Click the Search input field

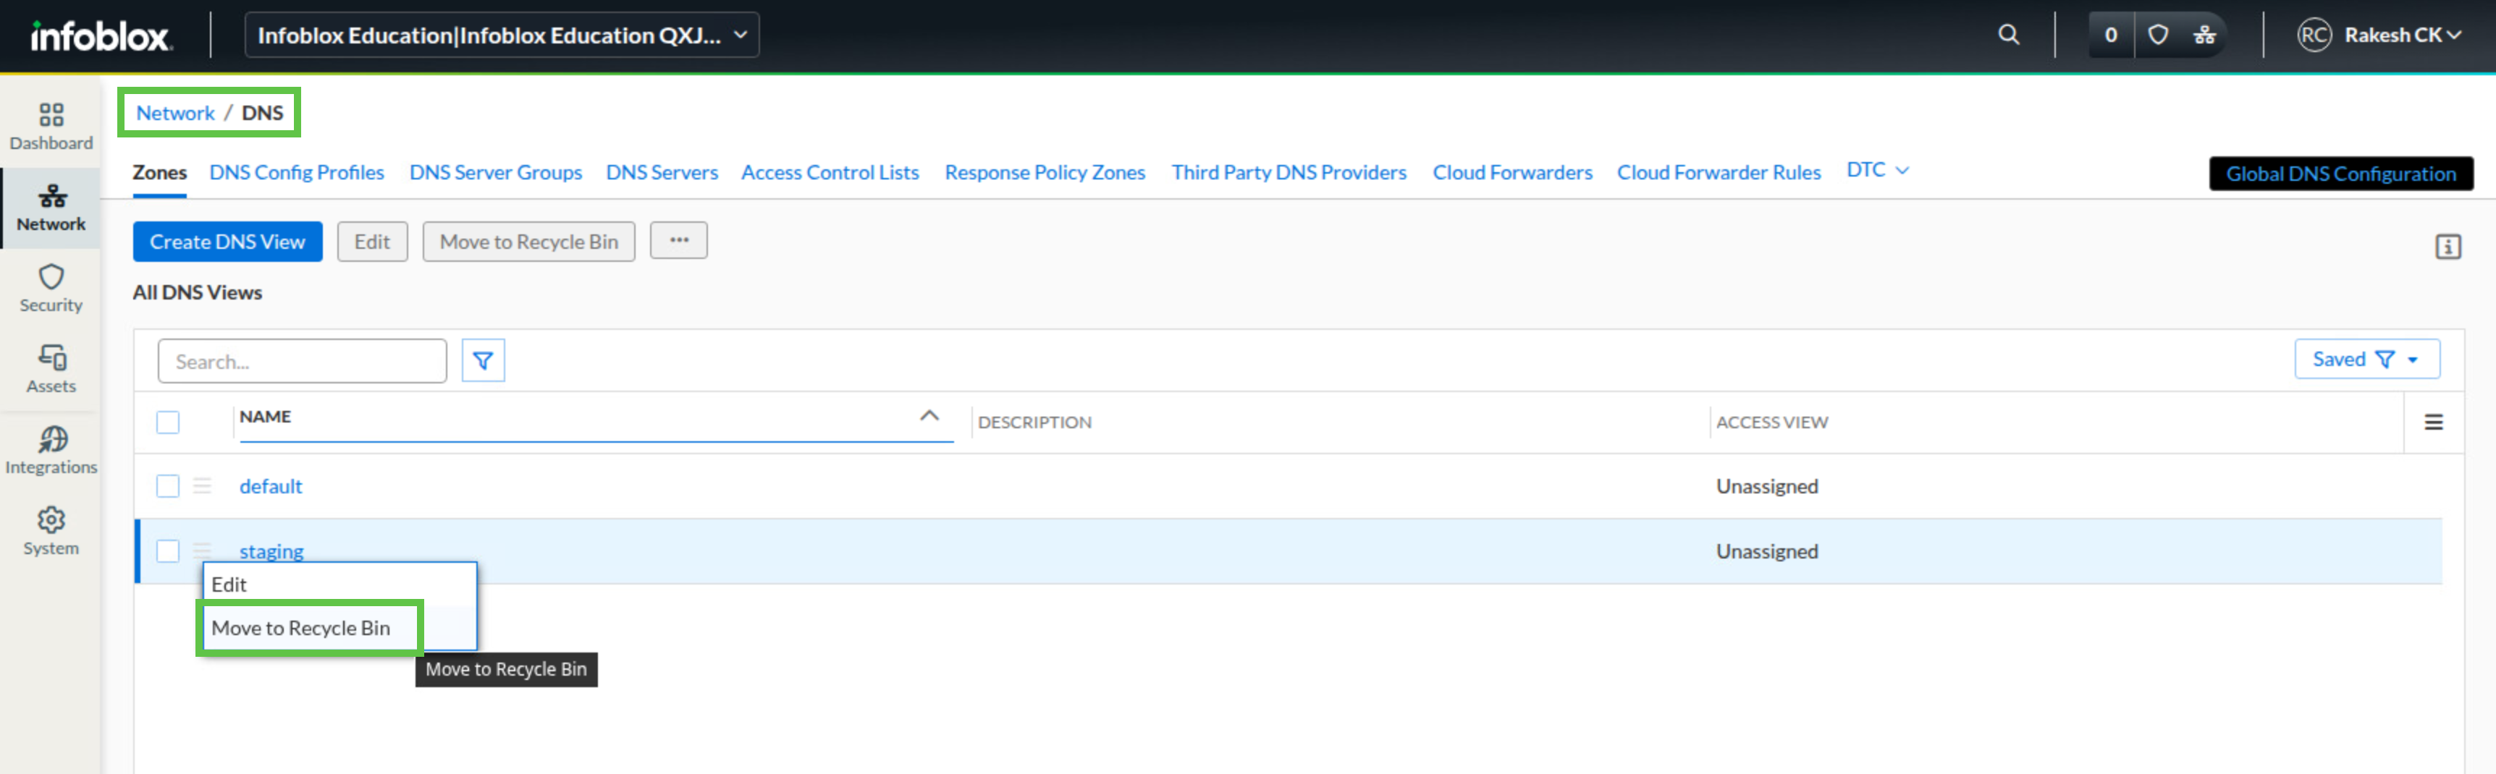pos(303,360)
